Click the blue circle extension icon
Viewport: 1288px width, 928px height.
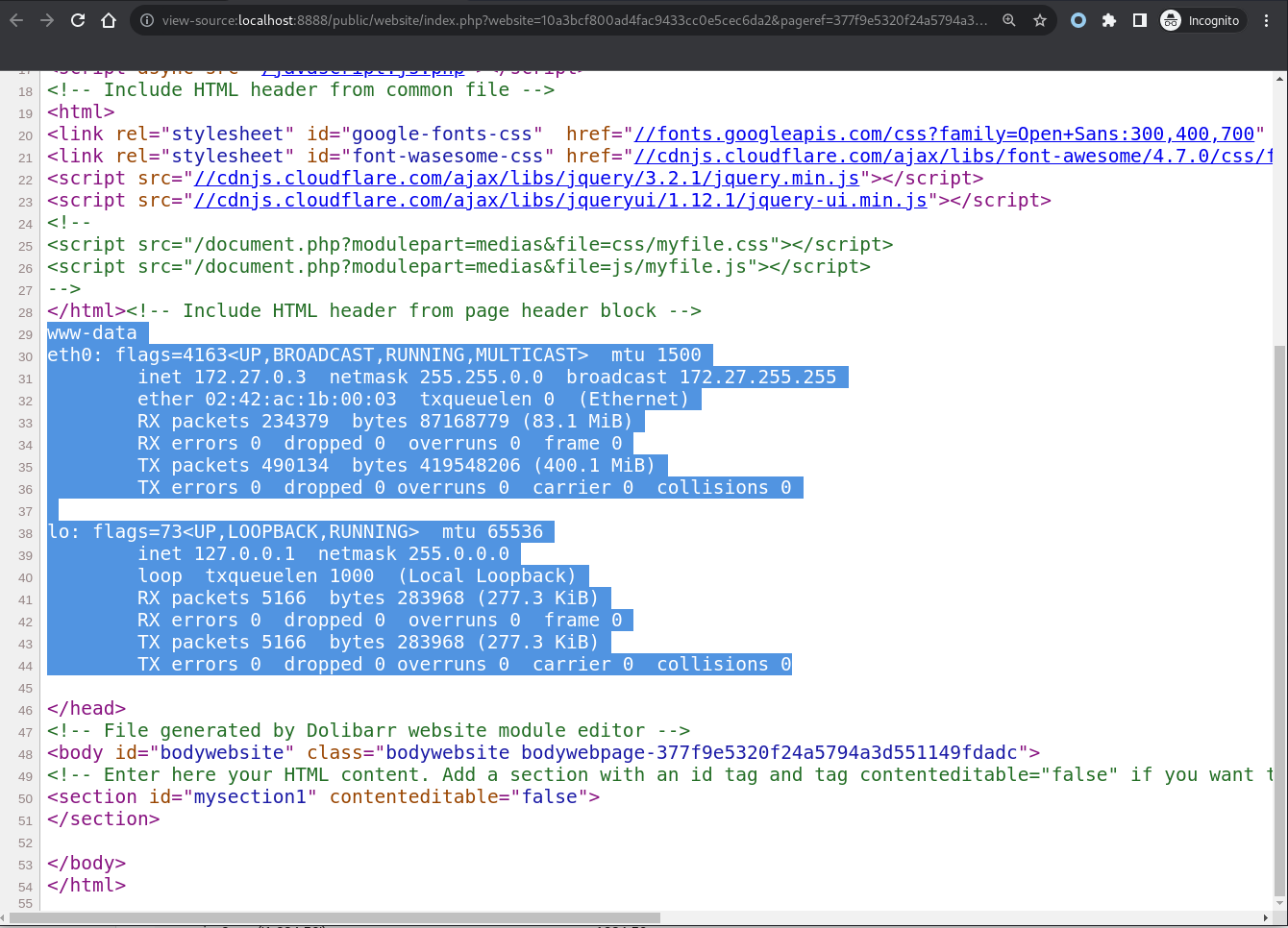click(1077, 19)
